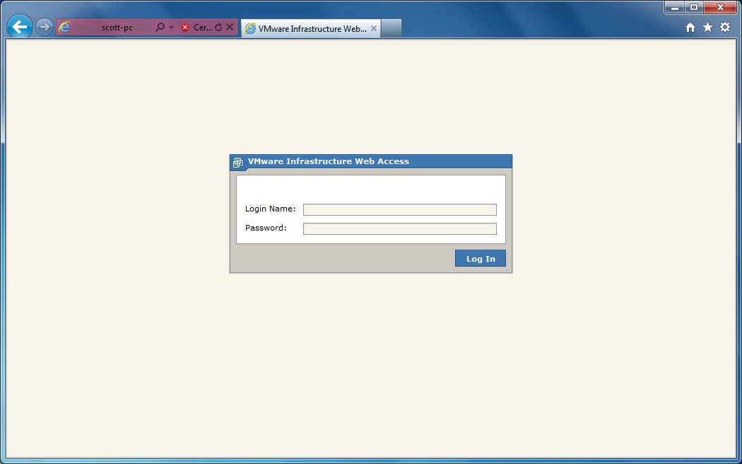Go to the browser home page icon

pos(690,28)
